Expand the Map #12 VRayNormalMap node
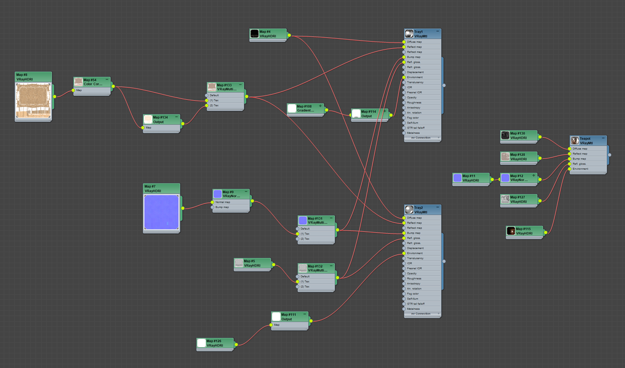This screenshot has width=625, height=368. 534,175
